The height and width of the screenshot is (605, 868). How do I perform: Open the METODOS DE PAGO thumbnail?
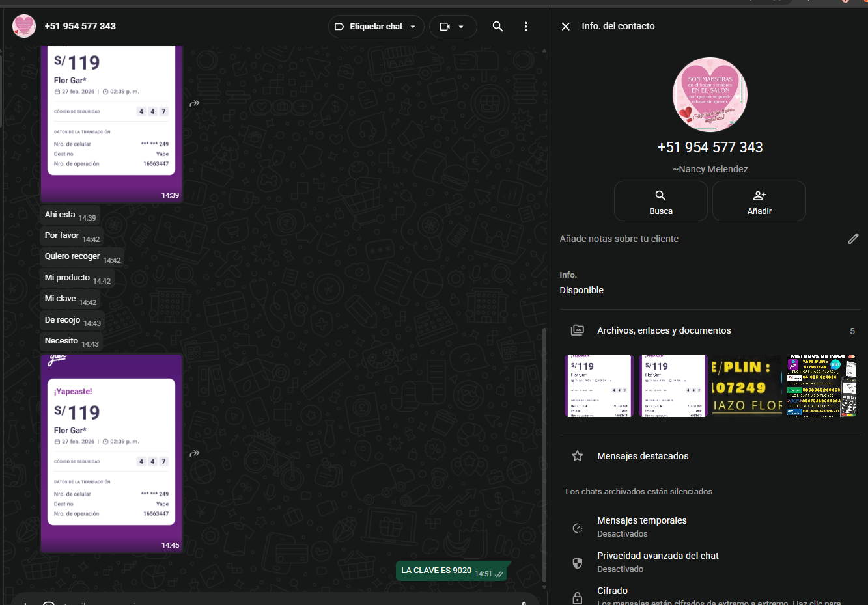(x=821, y=386)
